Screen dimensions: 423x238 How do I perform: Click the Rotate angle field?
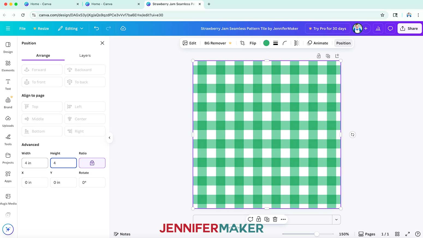click(x=92, y=182)
